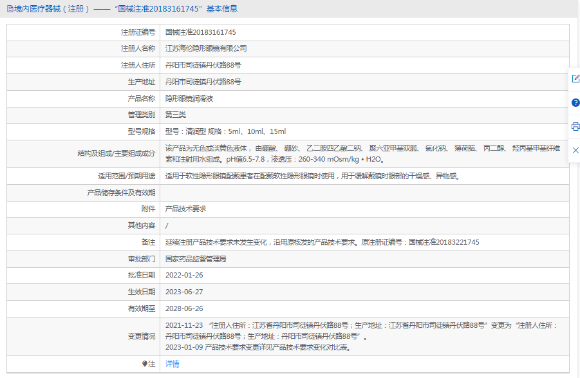The width and height of the screenshot is (580, 378).
Task: Click effective date 2023-06-27
Action: [184, 292]
